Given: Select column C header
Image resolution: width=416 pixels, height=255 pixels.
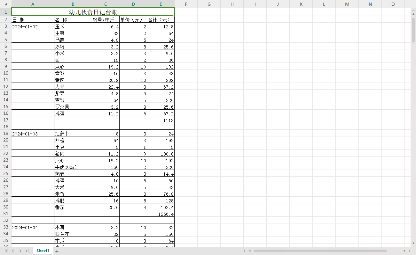Looking at the screenshot, I should coord(106,4).
